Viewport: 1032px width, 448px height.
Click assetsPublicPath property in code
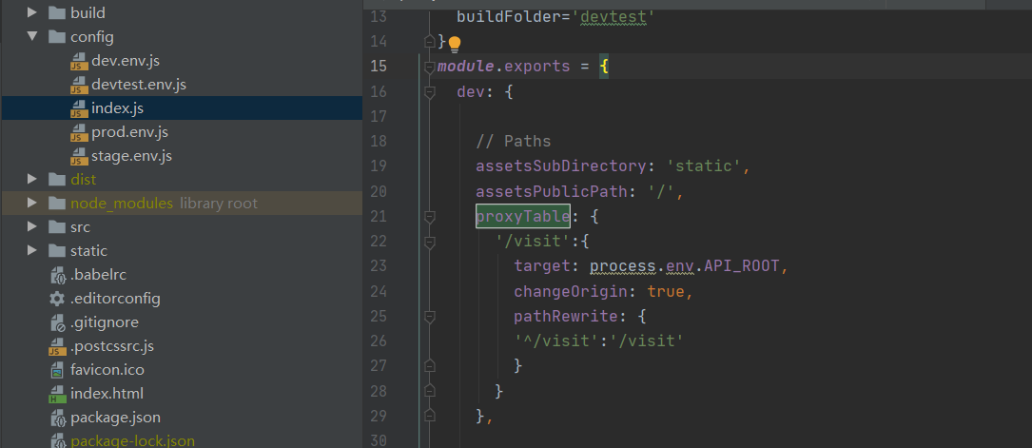coord(552,191)
